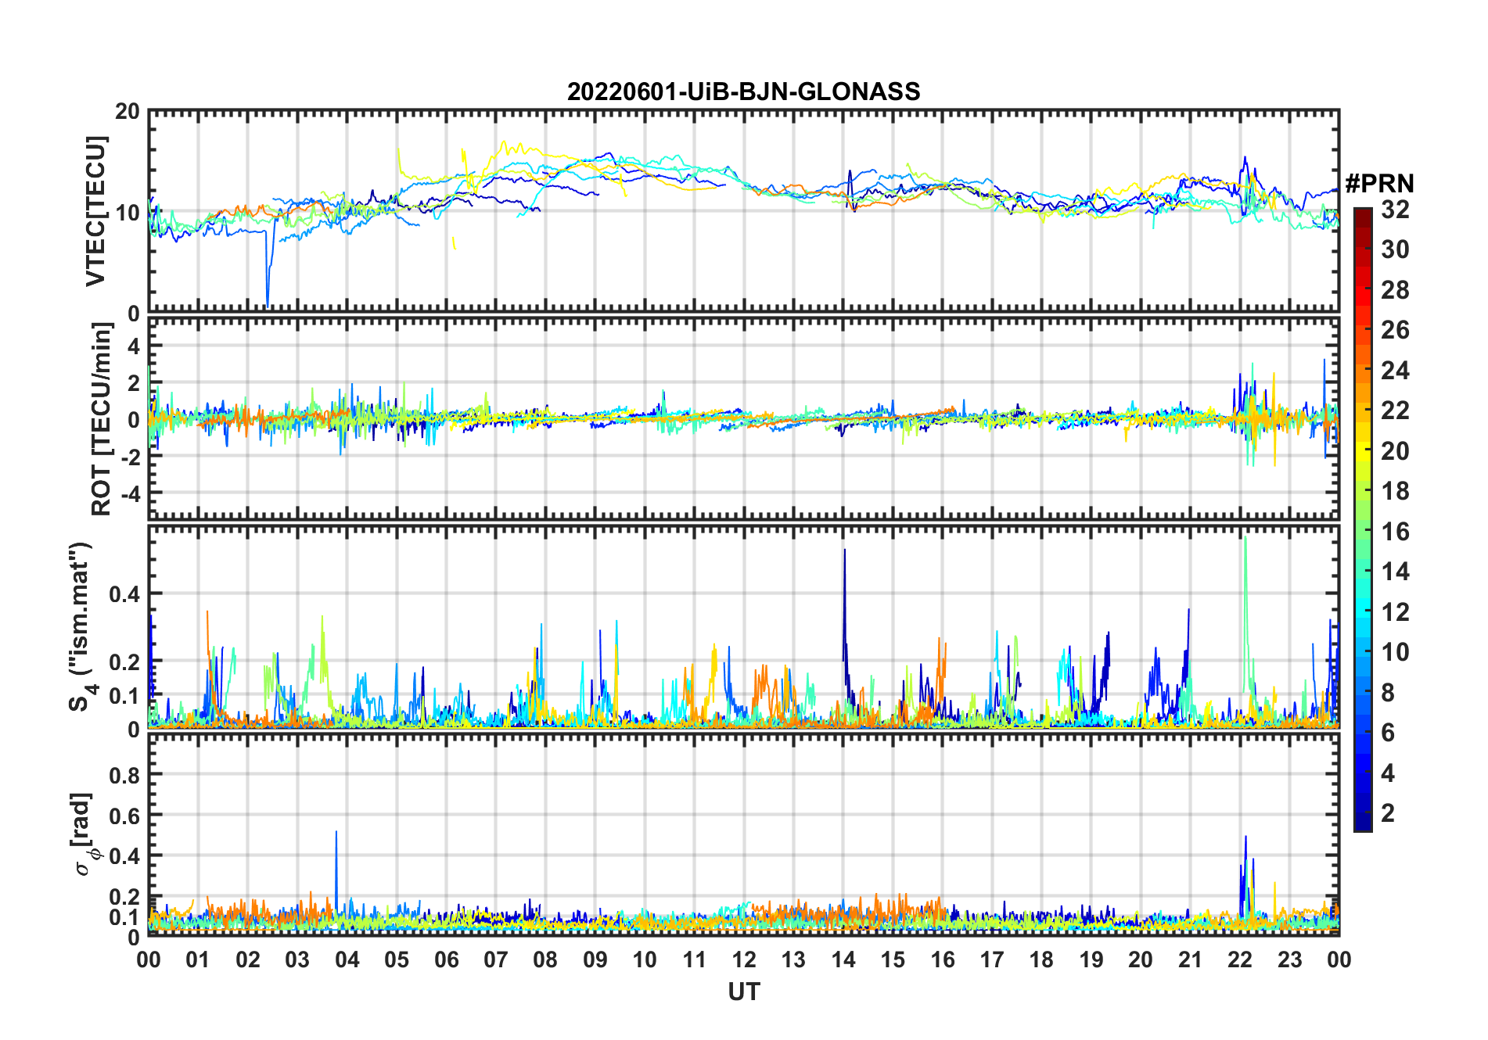The width and height of the screenshot is (1488, 1040).
Task: Click the dark red top of the PRN colorbar
Action: click(x=1363, y=213)
